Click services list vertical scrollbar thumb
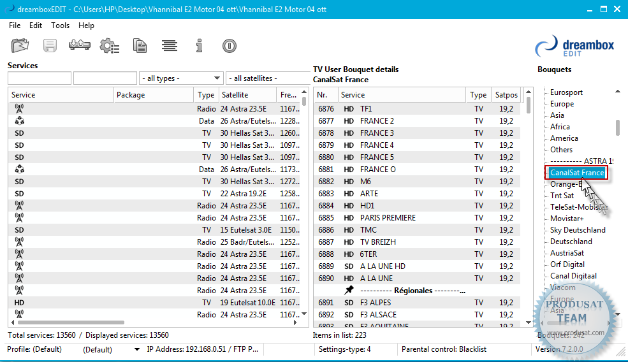Viewport: 628px width, 362px height. coord(304,101)
